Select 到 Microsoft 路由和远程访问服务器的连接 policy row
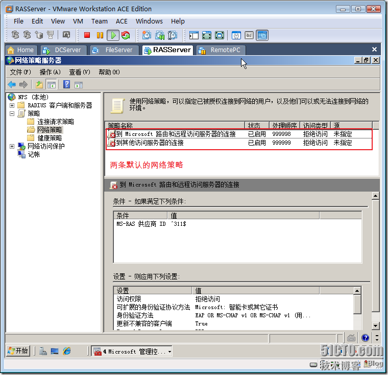388x375 pixels. 239,134
